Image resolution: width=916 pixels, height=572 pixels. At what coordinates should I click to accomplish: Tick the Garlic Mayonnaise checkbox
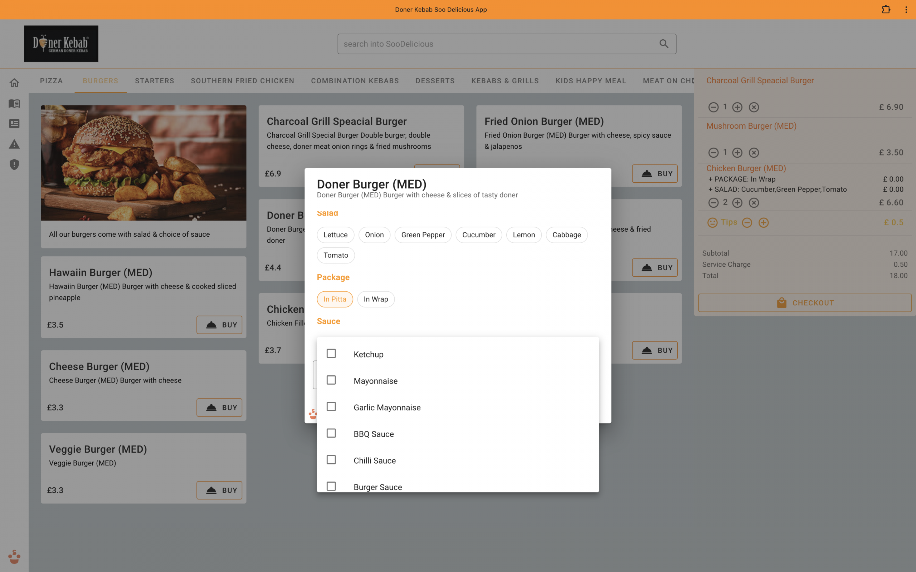pos(331,407)
